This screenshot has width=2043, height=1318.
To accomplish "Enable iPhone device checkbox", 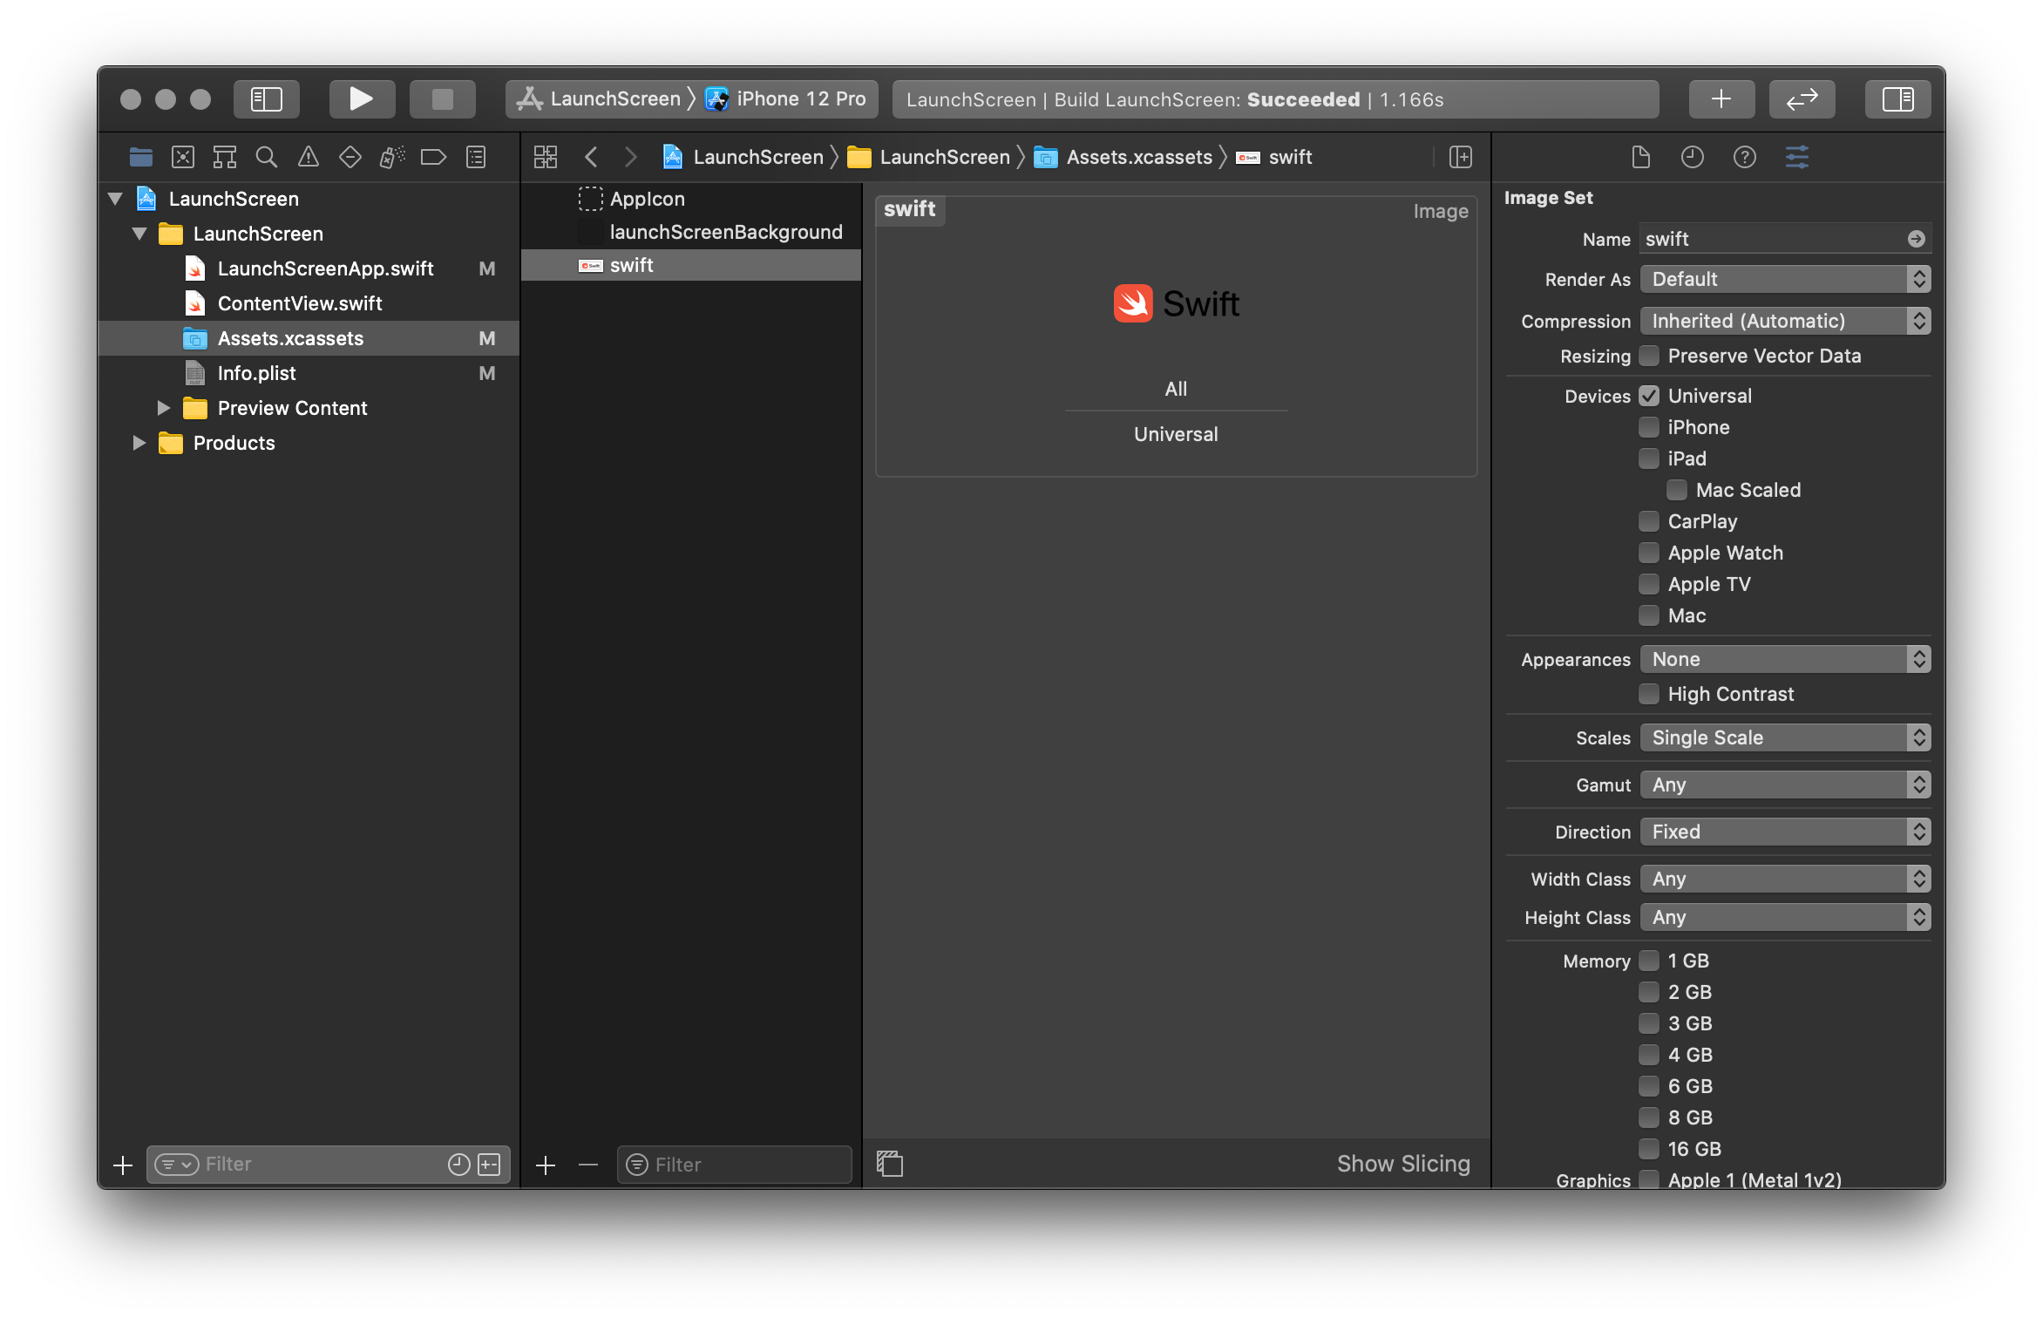I will tap(1648, 426).
